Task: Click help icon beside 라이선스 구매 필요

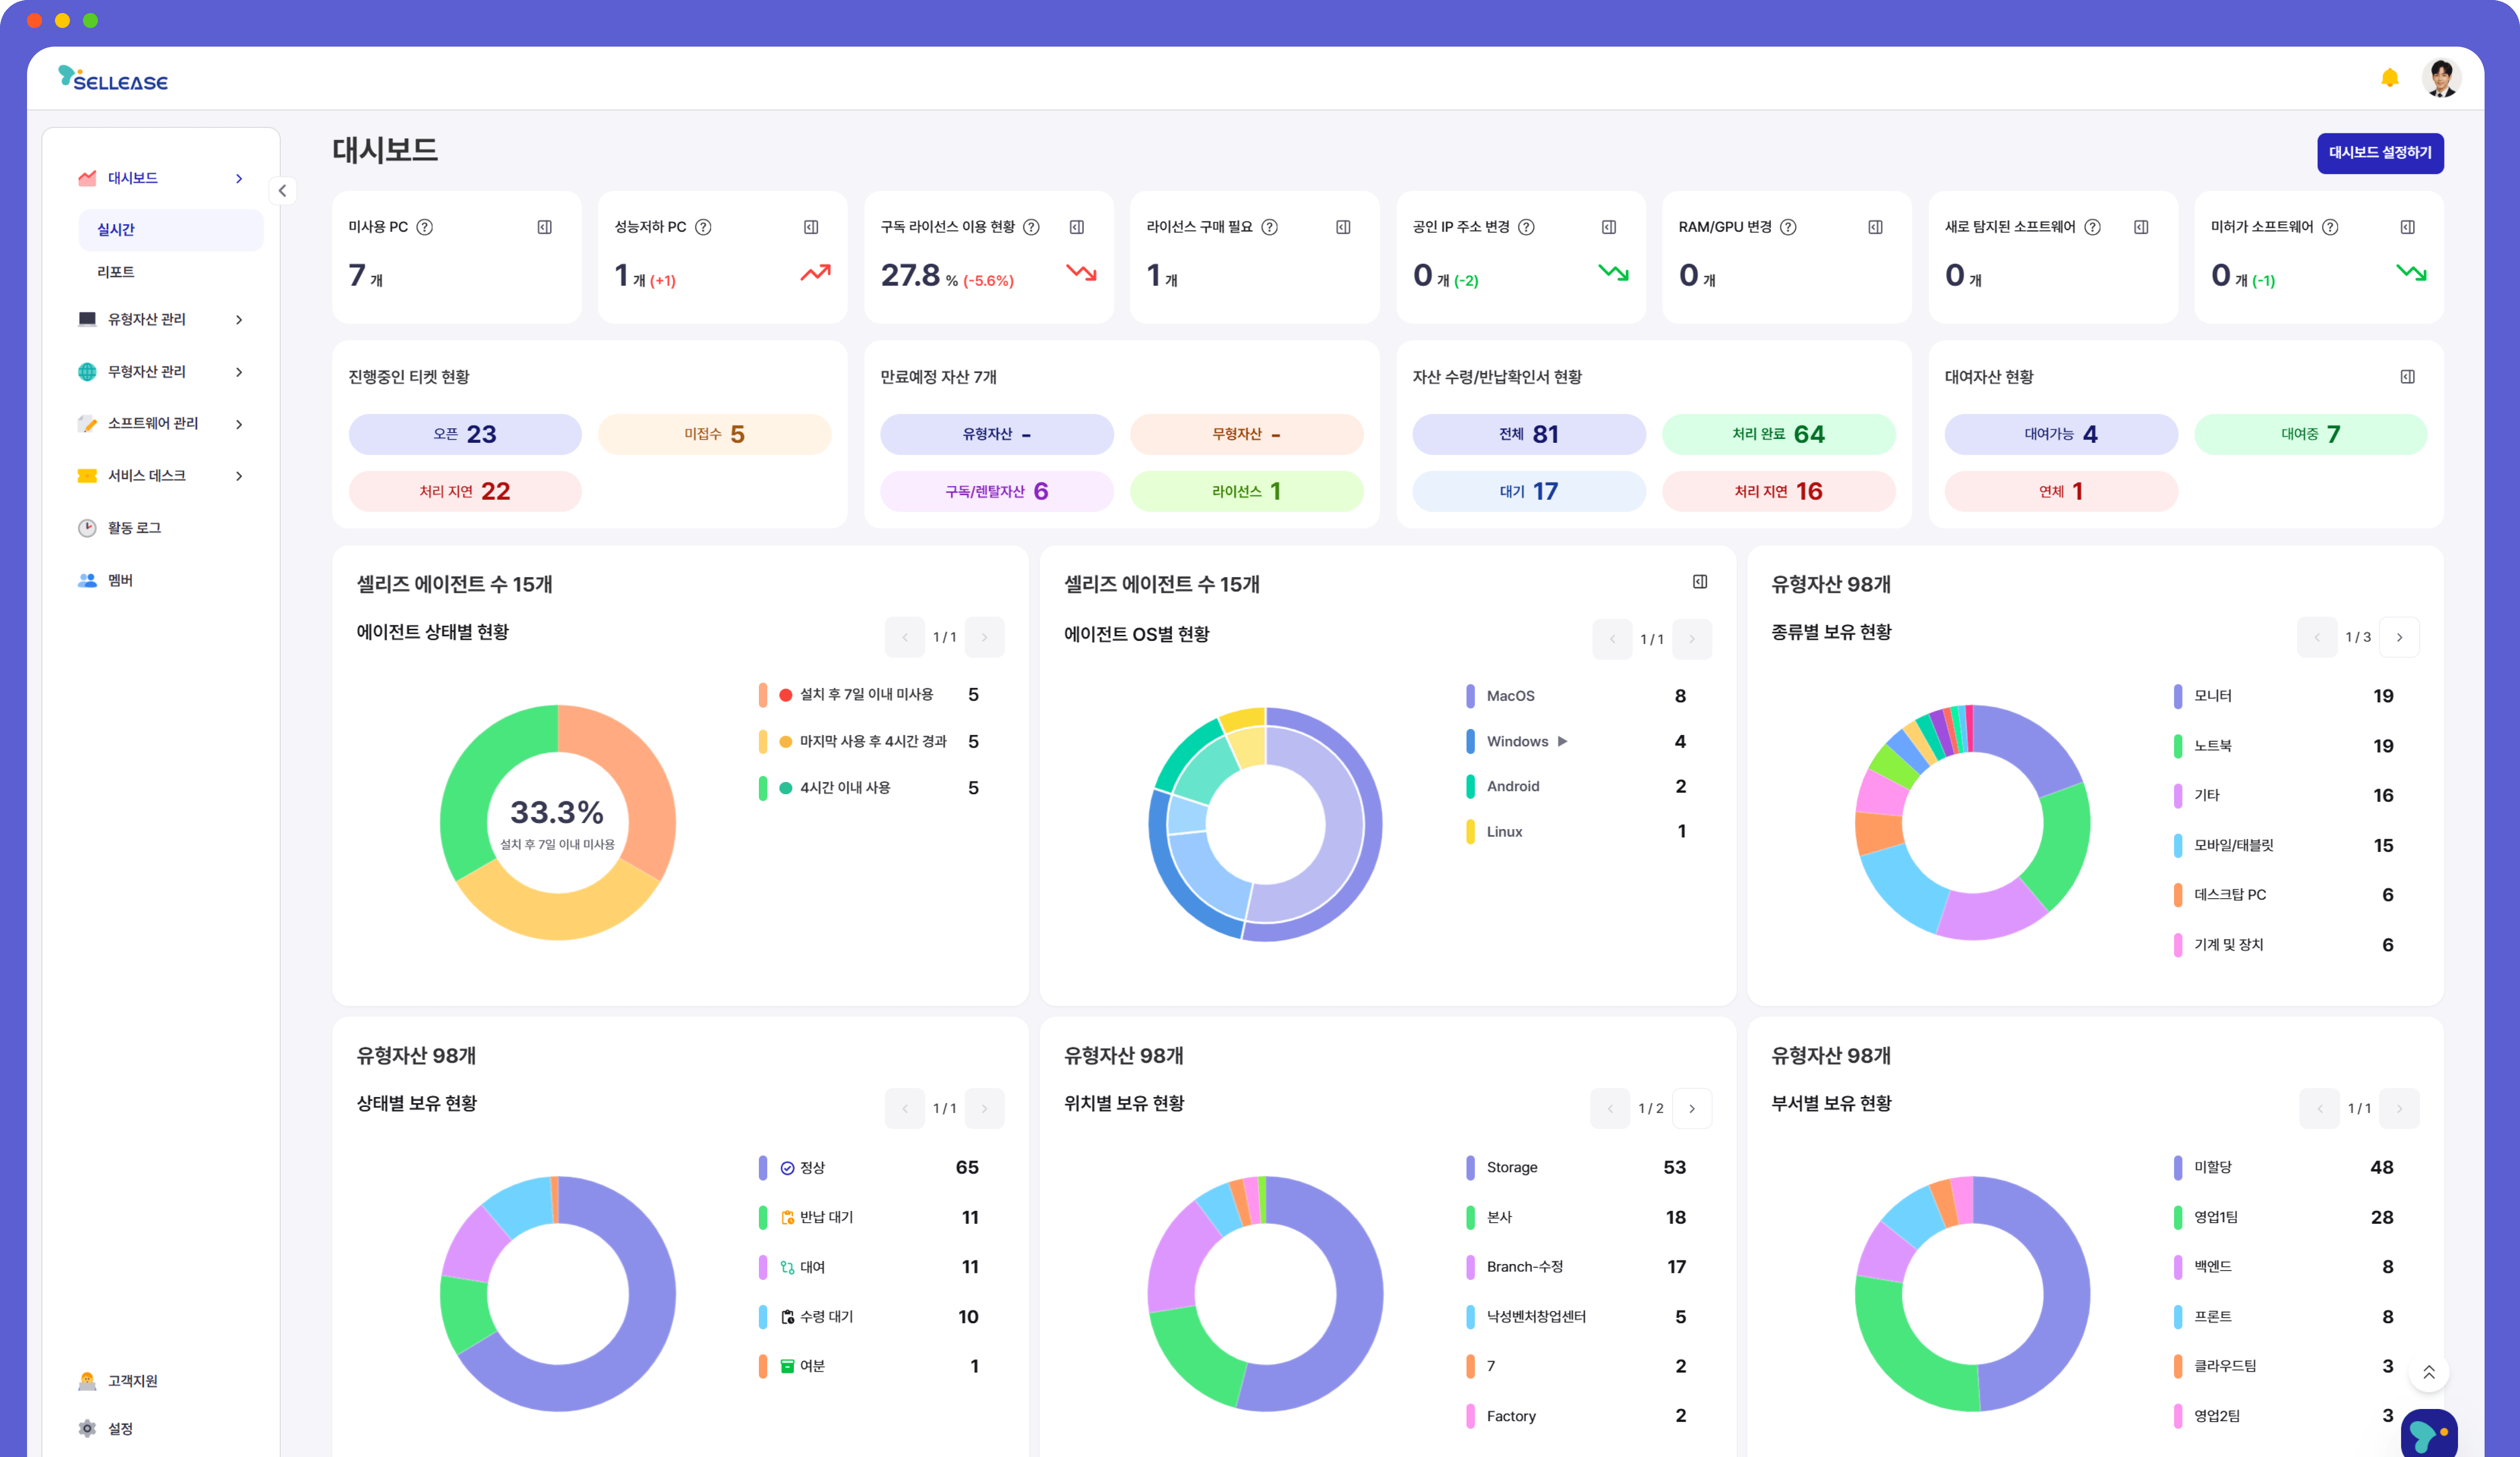Action: click(1269, 227)
